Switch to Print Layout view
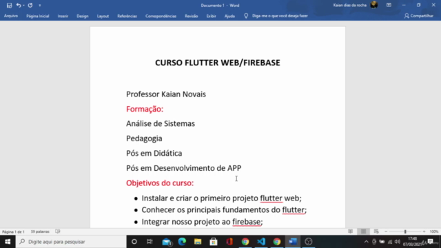 tap(363, 231)
